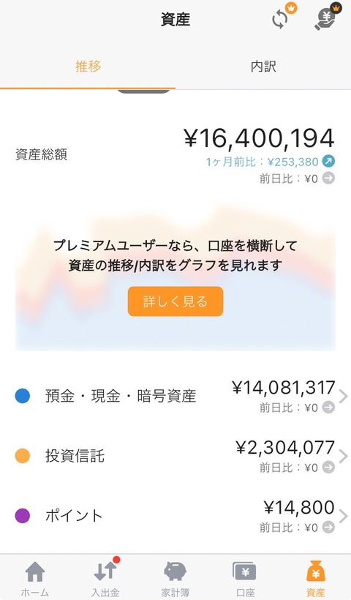
Task: Open the ¥2,304,077 投資信託 amount
Action: tap(285, 447)
